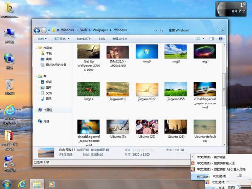
Task: Open Help with the blue question mark icon
Action: point(220,38)
